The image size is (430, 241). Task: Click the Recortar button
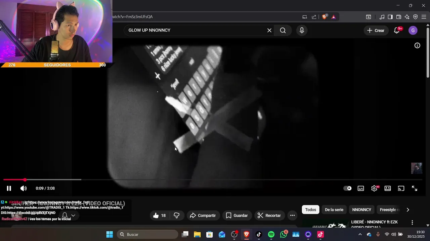[269, 216]
